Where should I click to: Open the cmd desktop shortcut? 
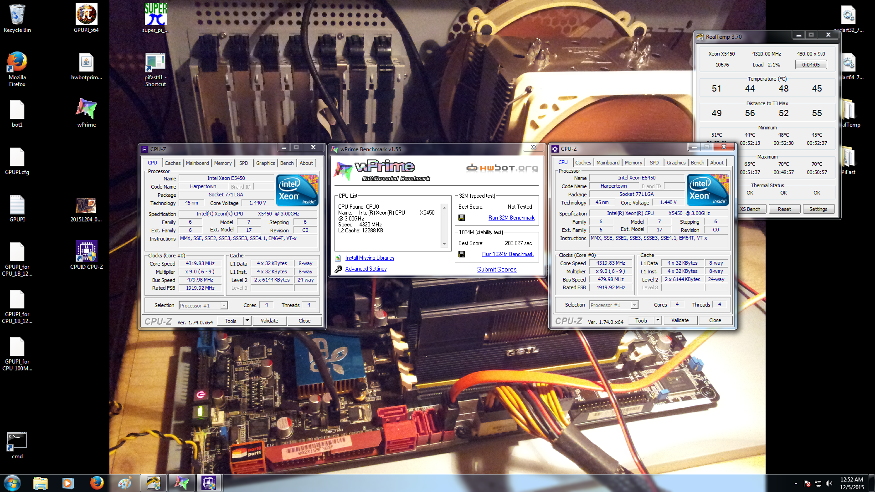[17, 446]
